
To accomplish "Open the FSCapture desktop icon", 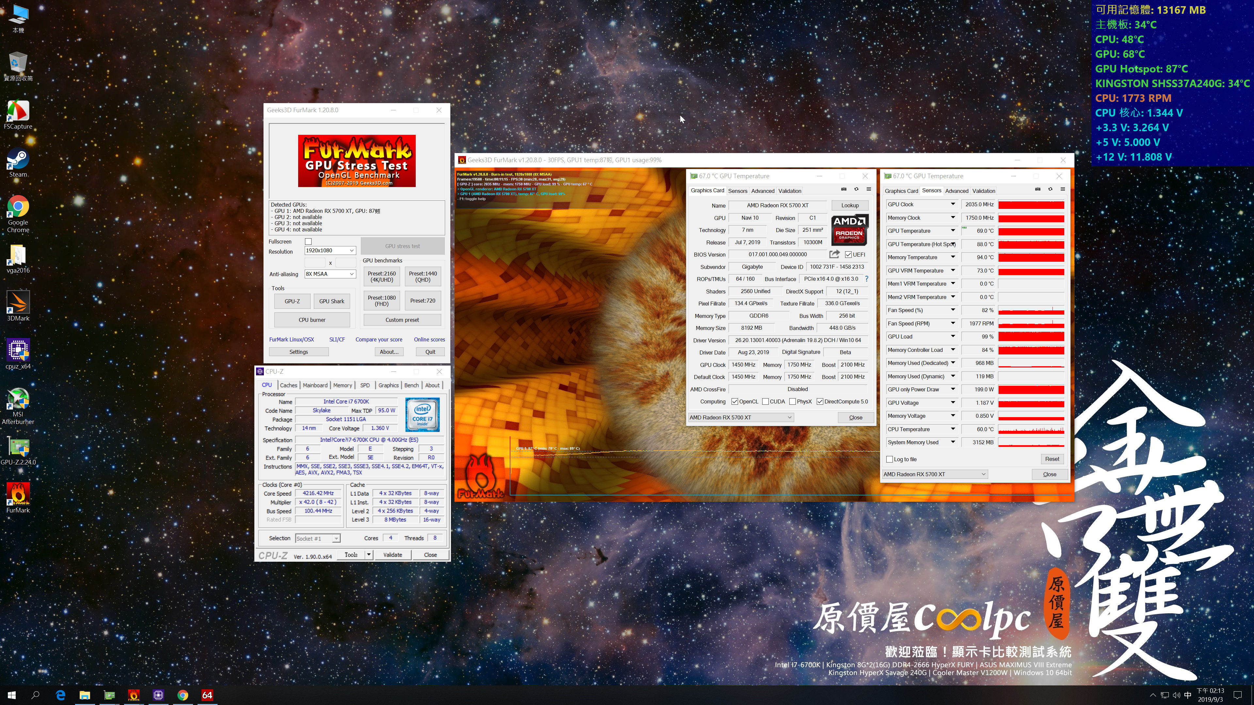I will 18,114.
